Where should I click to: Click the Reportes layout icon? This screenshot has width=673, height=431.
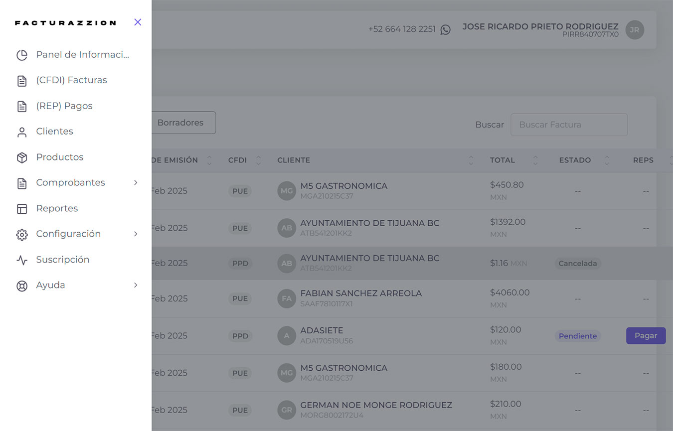click(x=22, y=209)
